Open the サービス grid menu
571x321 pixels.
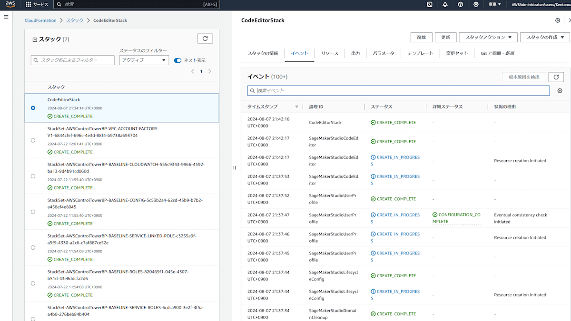pyautogui.click(x=37, y=4)
